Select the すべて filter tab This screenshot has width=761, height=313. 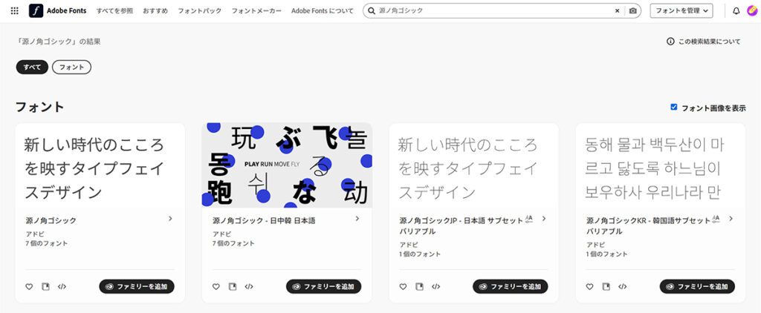coord(32,67)
